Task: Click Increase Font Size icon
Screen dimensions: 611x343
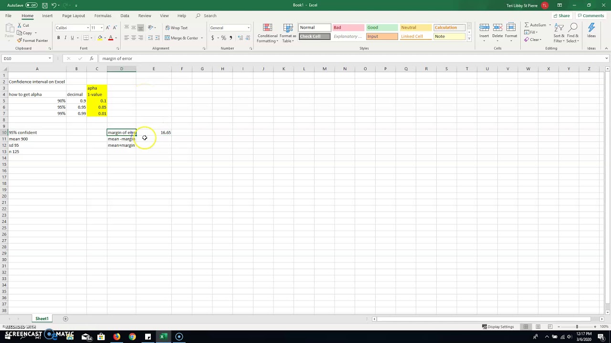Action: [x=108, y=28]
